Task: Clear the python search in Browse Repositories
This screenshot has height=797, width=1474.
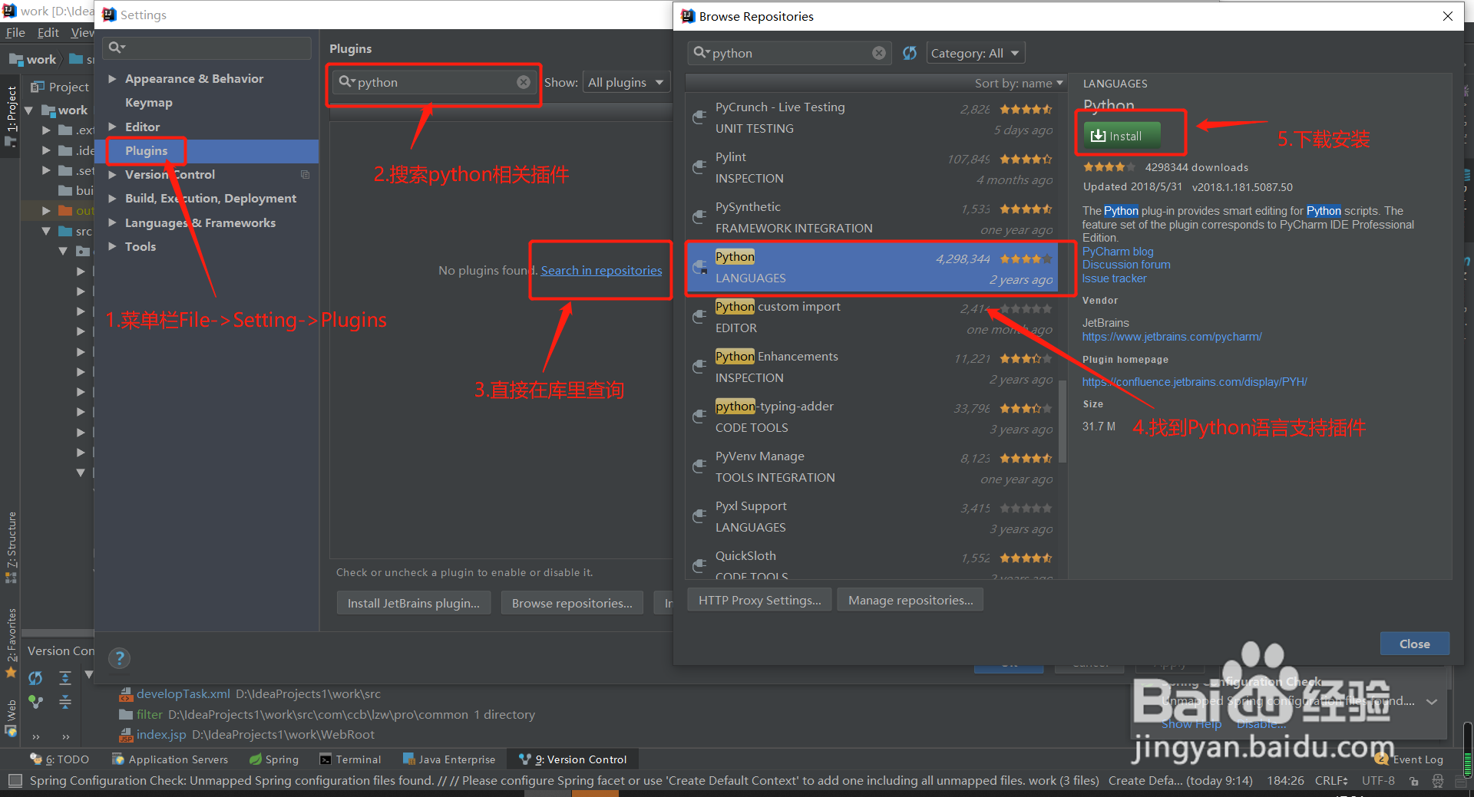Action: pos(879,53)
